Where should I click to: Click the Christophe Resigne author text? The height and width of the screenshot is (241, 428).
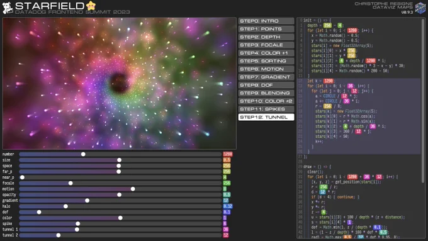383,4
